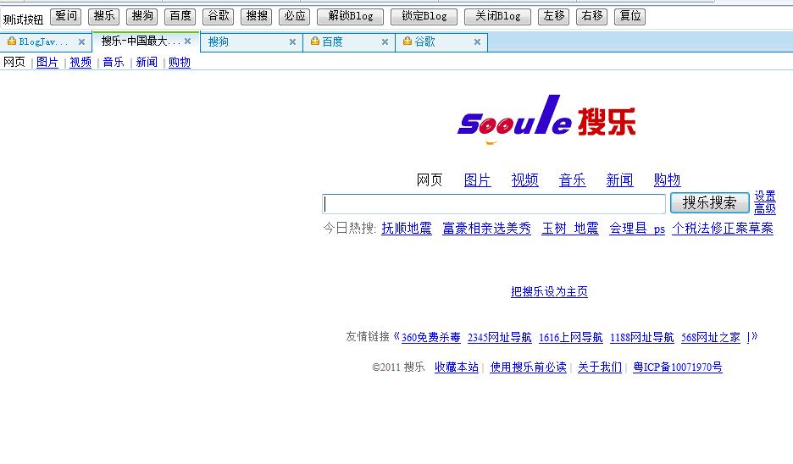Open 1616上网导航 friend link
793x464 pixels.
pos(571,337)
